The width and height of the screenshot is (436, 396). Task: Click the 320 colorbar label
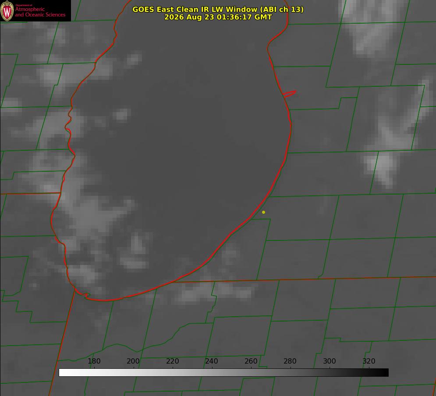(369, 361)
